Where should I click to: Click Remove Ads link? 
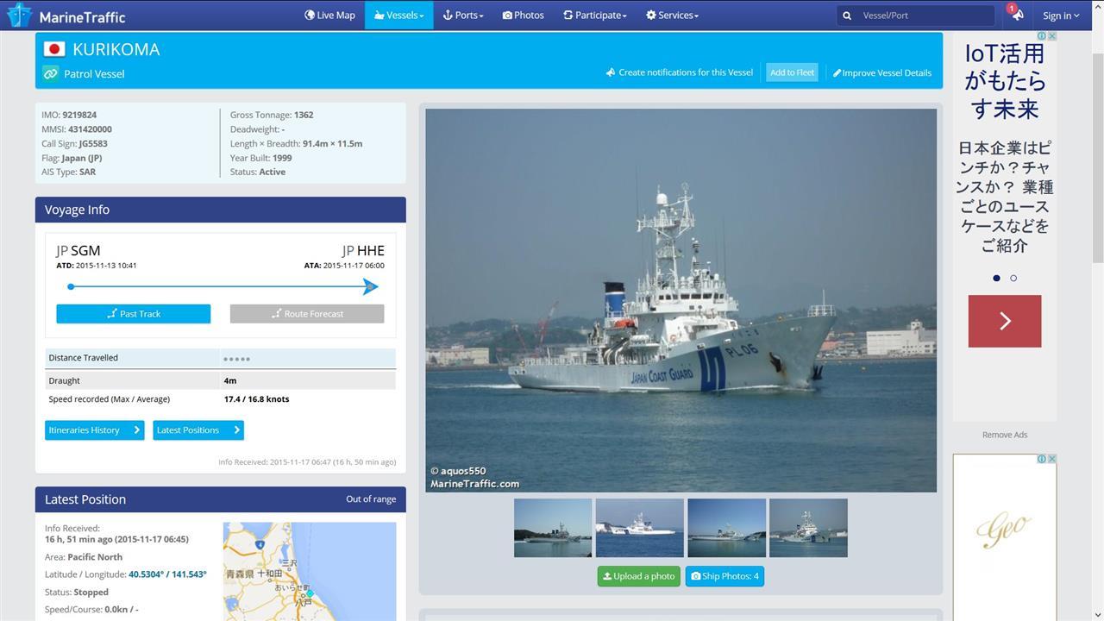pos(1005,435)
